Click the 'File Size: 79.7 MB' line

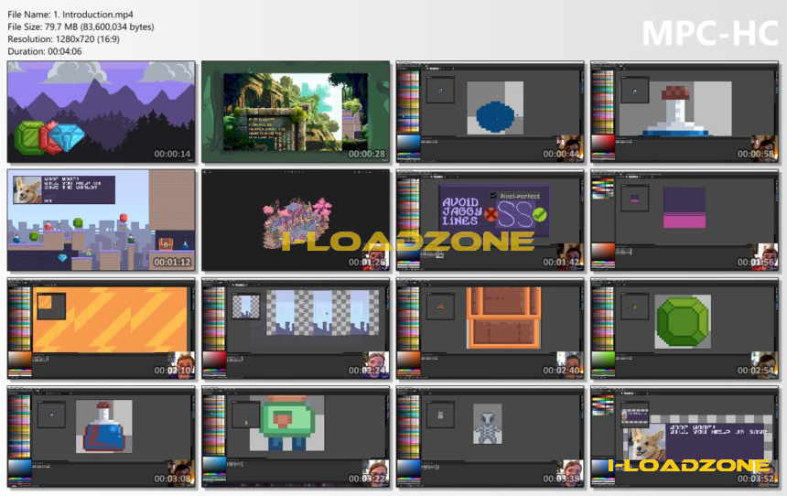pos(81,27)
